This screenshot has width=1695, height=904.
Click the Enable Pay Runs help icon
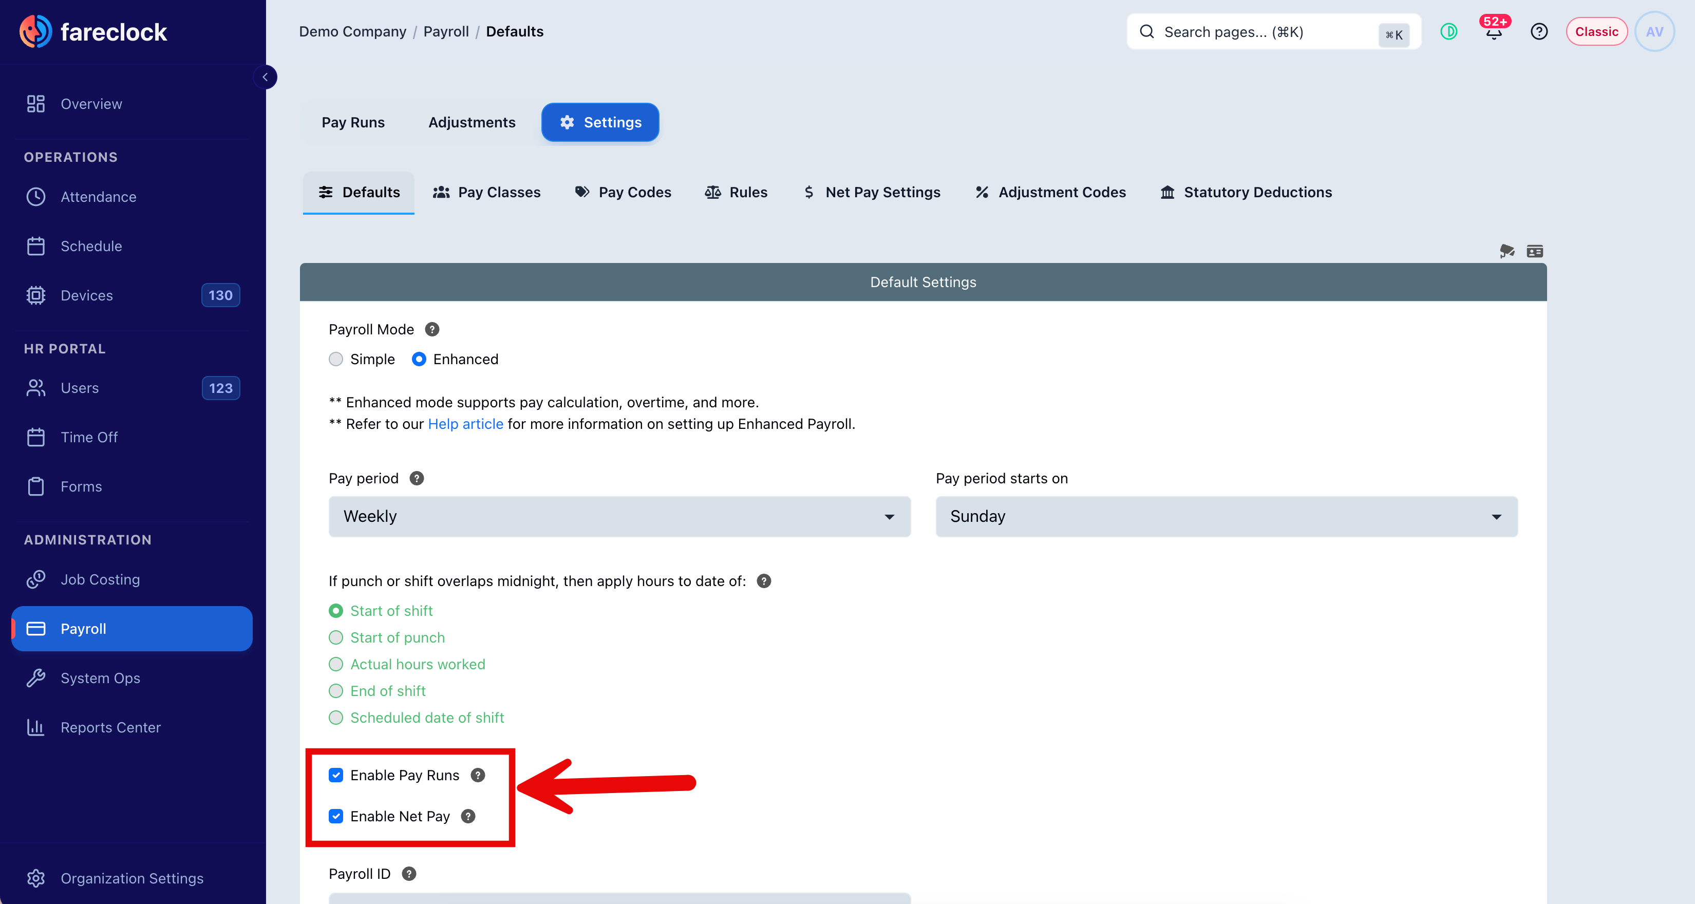(x=478, y=775)
